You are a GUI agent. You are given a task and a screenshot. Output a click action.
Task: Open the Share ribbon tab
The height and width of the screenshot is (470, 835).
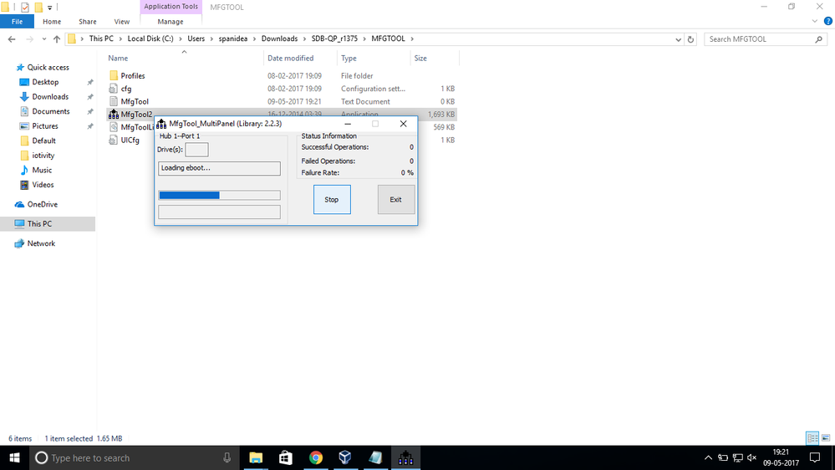tap(87, 21)
